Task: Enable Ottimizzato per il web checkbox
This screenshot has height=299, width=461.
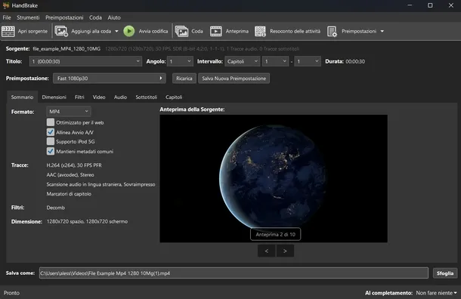Action: 51,122
